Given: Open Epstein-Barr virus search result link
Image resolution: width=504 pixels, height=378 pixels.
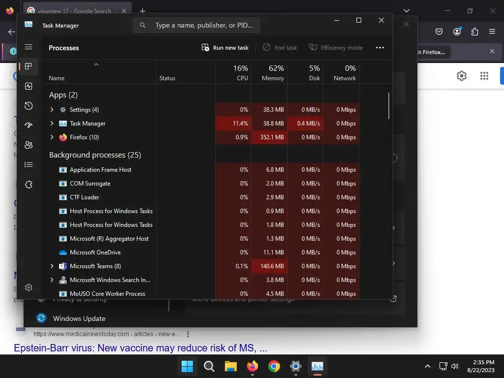Looking at the screenshot, I should 140,348.
